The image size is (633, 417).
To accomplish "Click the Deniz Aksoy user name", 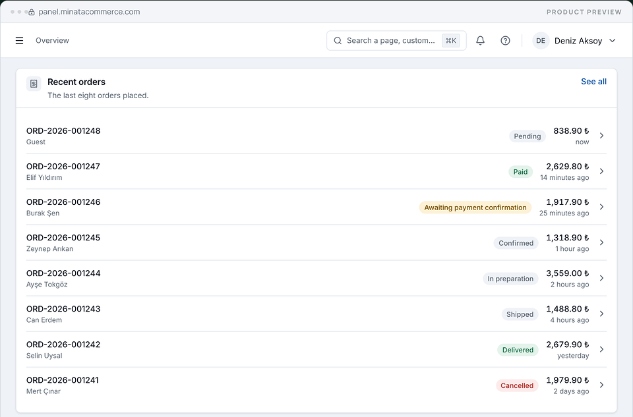I will click(578, 41).
